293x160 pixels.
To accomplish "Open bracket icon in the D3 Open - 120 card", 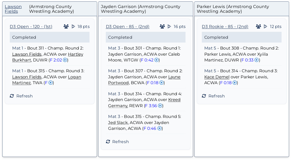I will tap(73, 27).
